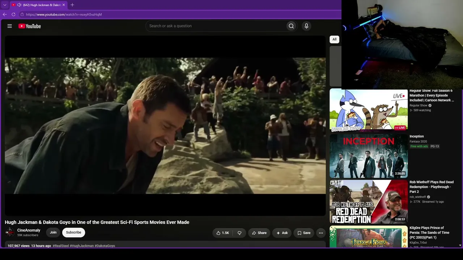Expand the browser tab list chevron
This screenshot has width=463, height=260.
(5, 5)
